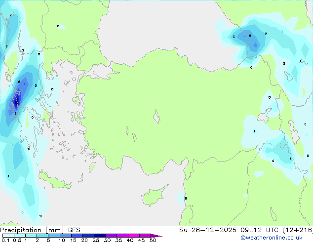This screenshot has width=313, height=242.
Task: Click the legend label '0.1'
Action: pyautogui.click(x=5, y=240)
